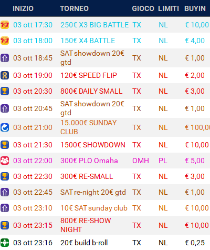Click the ribbon medal icon for 120€ SPEED FLiP
210x250 pixels.
pyautogui.click(x=5, y=75)
